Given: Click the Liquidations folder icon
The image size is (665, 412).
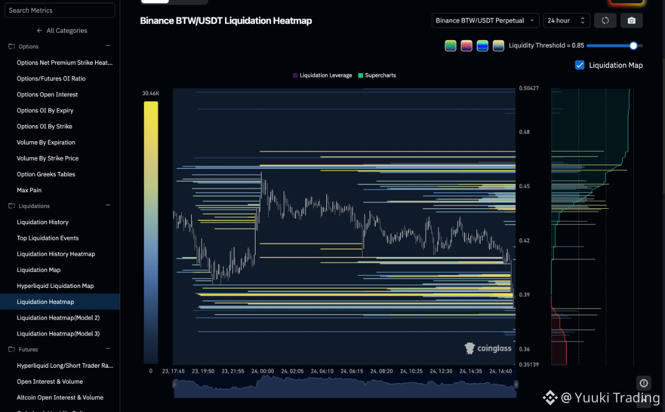Looking at the screenshot, I should click(x=12, y=206).
